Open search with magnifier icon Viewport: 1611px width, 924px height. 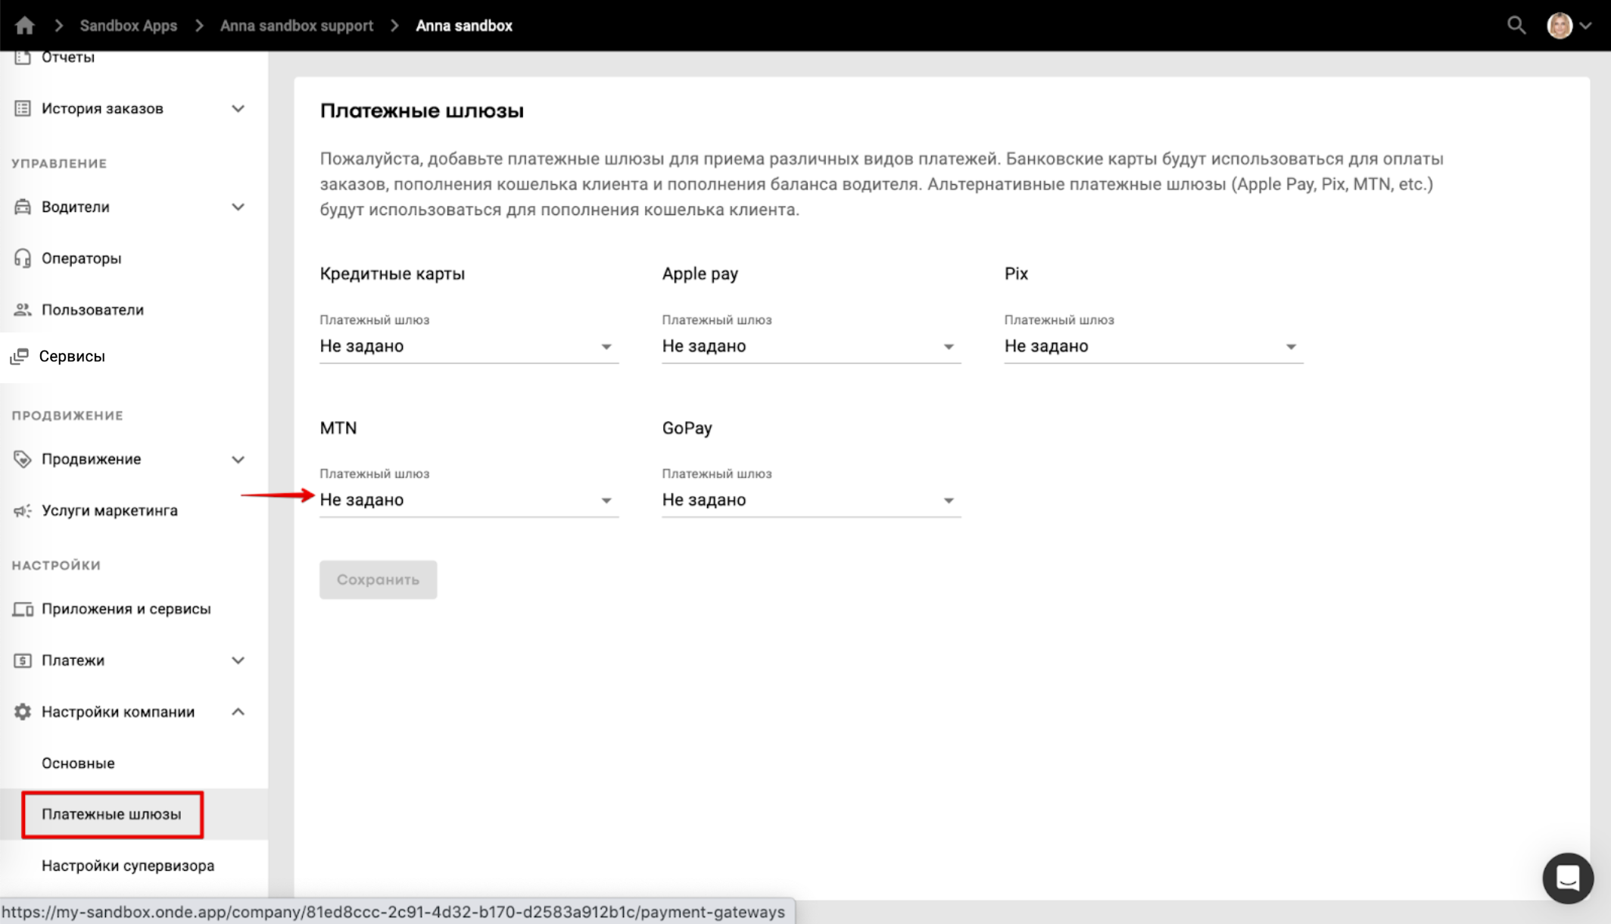[1516, 26]
